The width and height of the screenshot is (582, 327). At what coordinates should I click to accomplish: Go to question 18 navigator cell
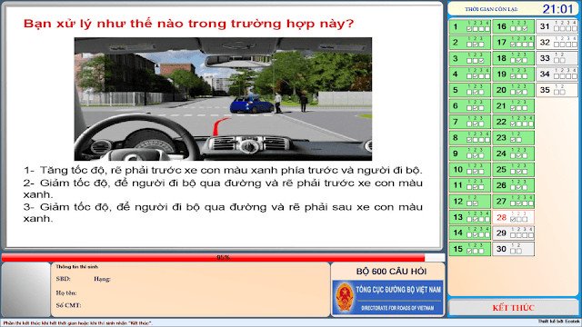click(513, 58)
